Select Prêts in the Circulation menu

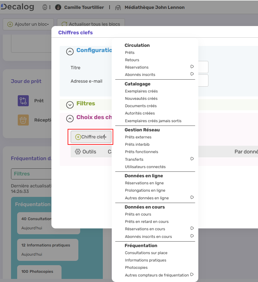coord(130,53)
